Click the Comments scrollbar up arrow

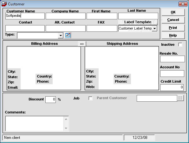66,119
